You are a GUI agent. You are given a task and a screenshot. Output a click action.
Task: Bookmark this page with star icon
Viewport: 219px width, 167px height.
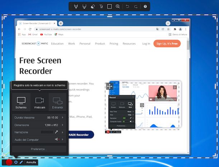tap(168, 29)
